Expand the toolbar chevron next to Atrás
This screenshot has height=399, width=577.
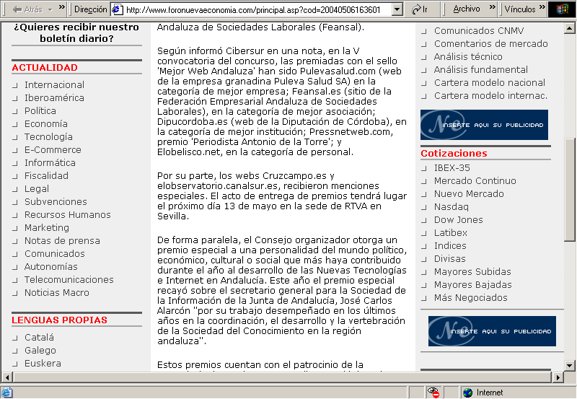(62, 7)
